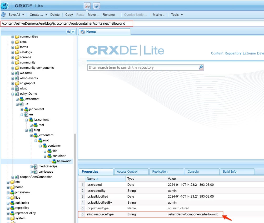This screenshot has width=264, height=223.
Task: Click the wknd-events page icon
Action: pos(17,78)
